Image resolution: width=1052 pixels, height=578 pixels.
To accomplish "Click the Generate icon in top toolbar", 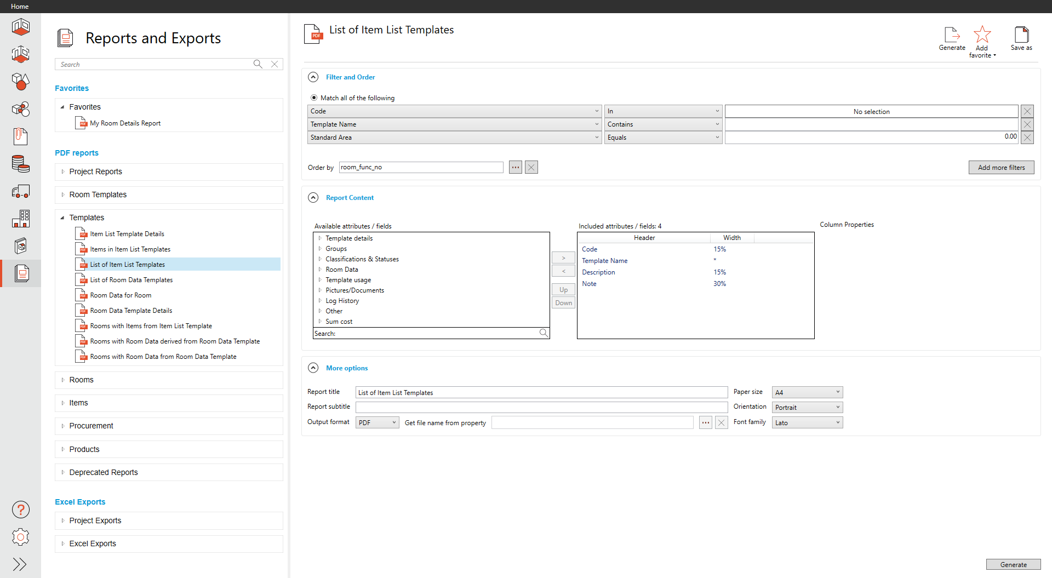I will point(952,35).
